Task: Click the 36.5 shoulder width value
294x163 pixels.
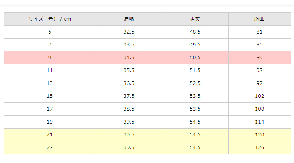Action: [x=129, y=83]
